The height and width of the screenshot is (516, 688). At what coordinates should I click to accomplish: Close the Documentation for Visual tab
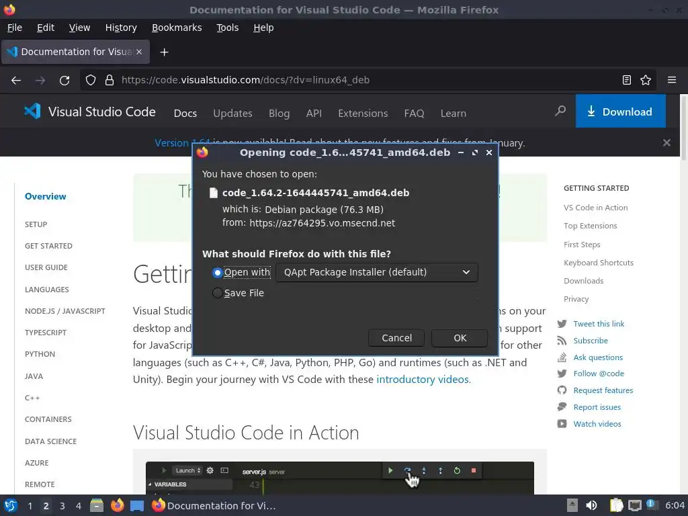(x=138, y=52)
